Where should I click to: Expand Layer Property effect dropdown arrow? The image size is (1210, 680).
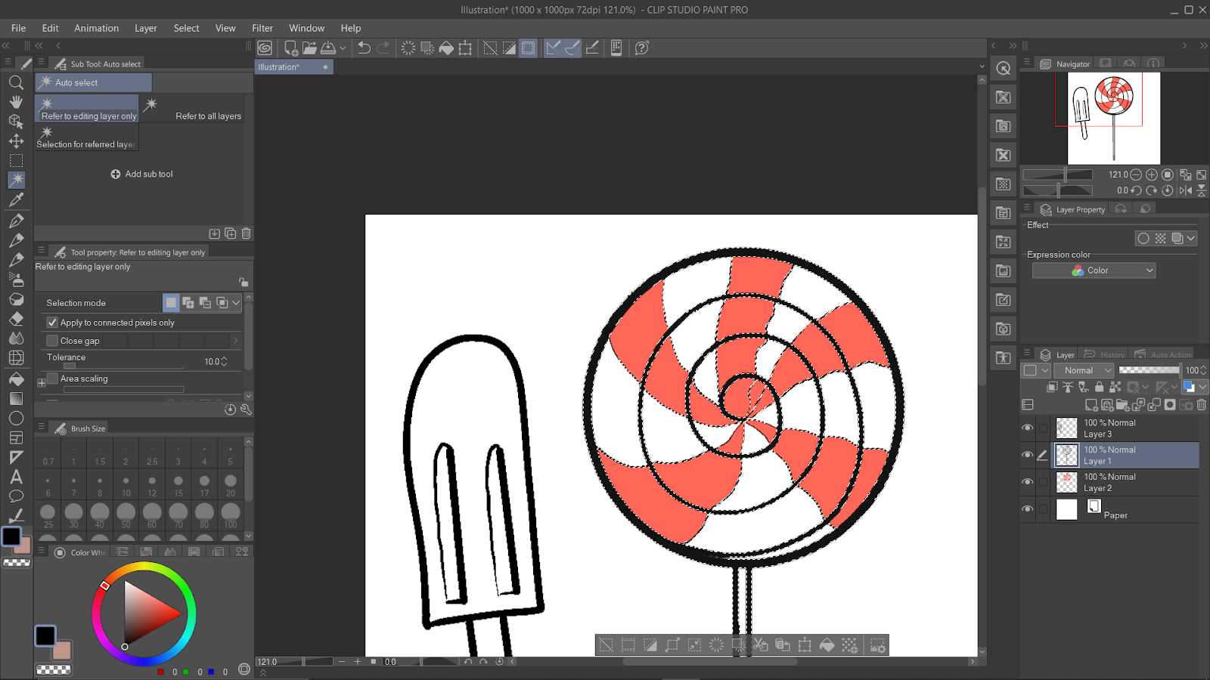(1191, 239)
